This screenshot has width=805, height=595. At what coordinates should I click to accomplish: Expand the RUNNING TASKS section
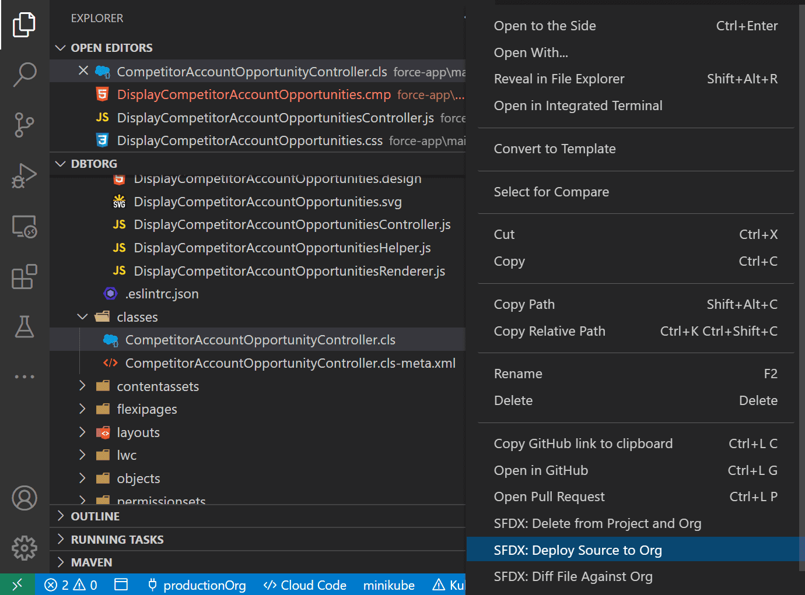60,539
